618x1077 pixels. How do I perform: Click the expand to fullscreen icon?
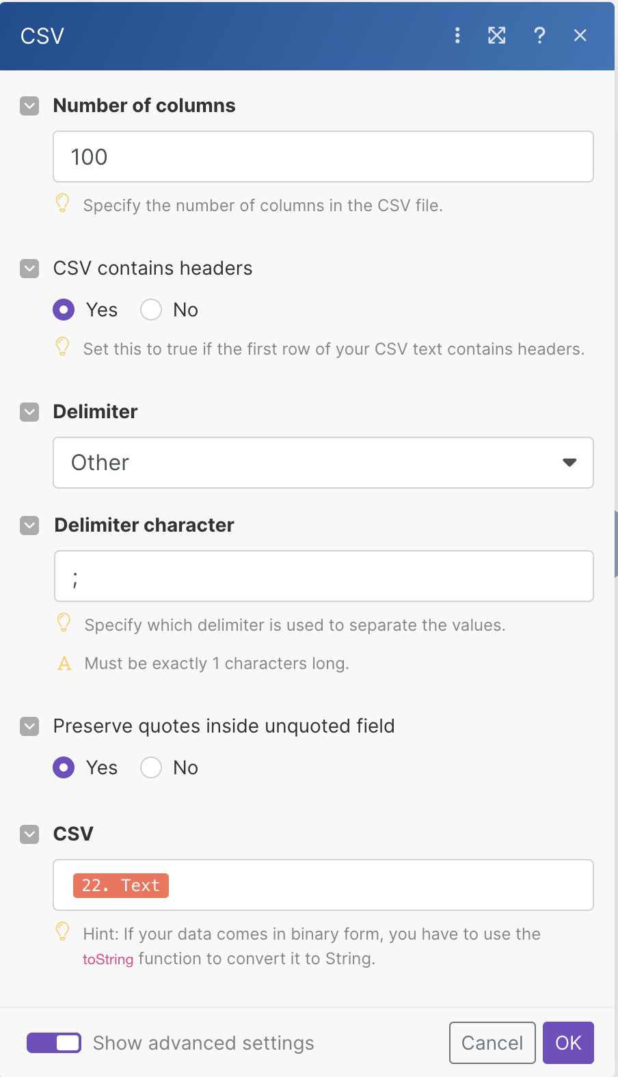pos(497,36)
